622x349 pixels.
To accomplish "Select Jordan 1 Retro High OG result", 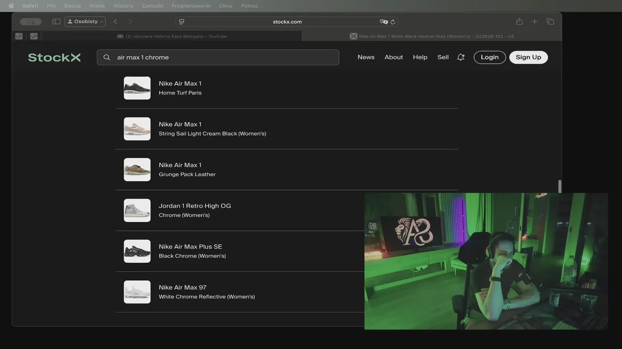I will 287,210.
